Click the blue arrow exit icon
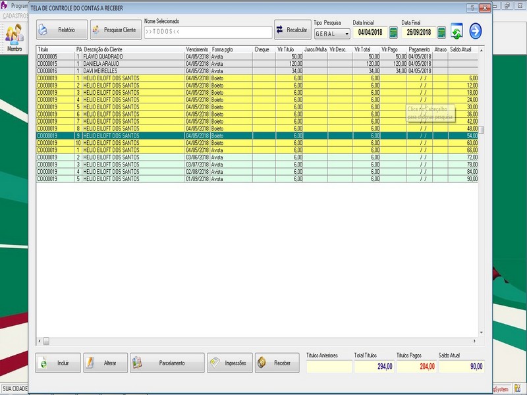This screenshot has width=527, height=395. (476, 31)
